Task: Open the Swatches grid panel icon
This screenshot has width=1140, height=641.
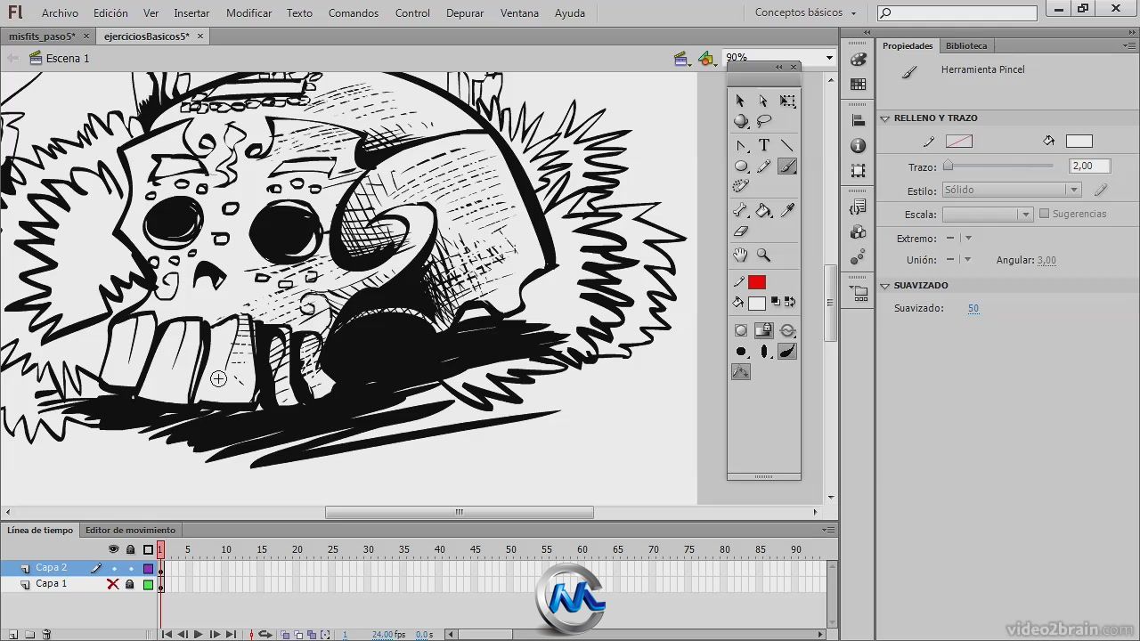Action: tap(859, 85)
